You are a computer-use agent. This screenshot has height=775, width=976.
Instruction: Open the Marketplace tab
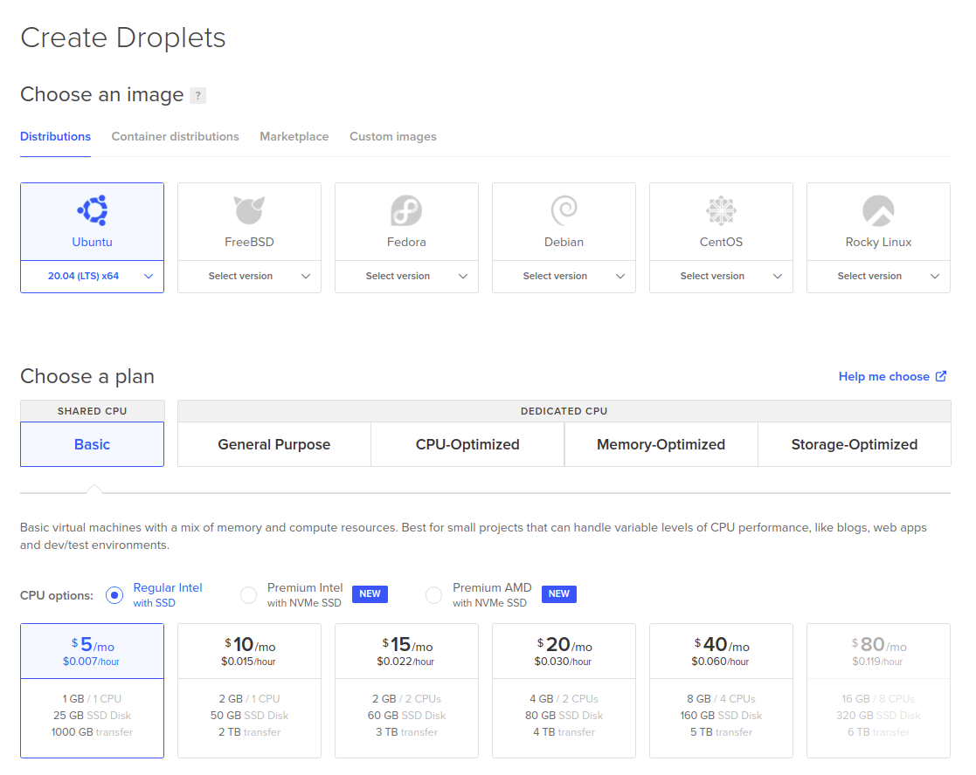pyautogui.click(x=294, y=136)
